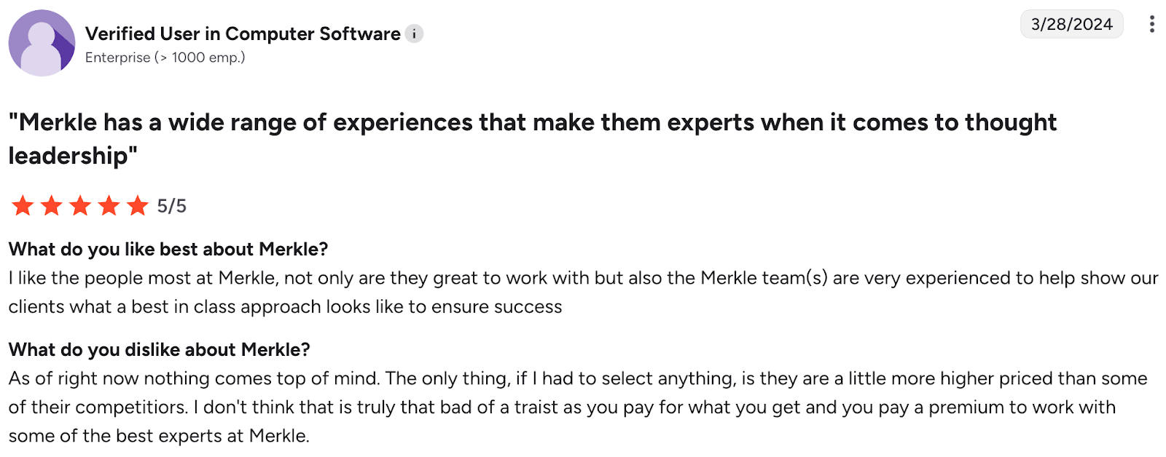This screenshot has width=1166, height=457.
Task: Select the first red rating star
Action: point(21,206)
